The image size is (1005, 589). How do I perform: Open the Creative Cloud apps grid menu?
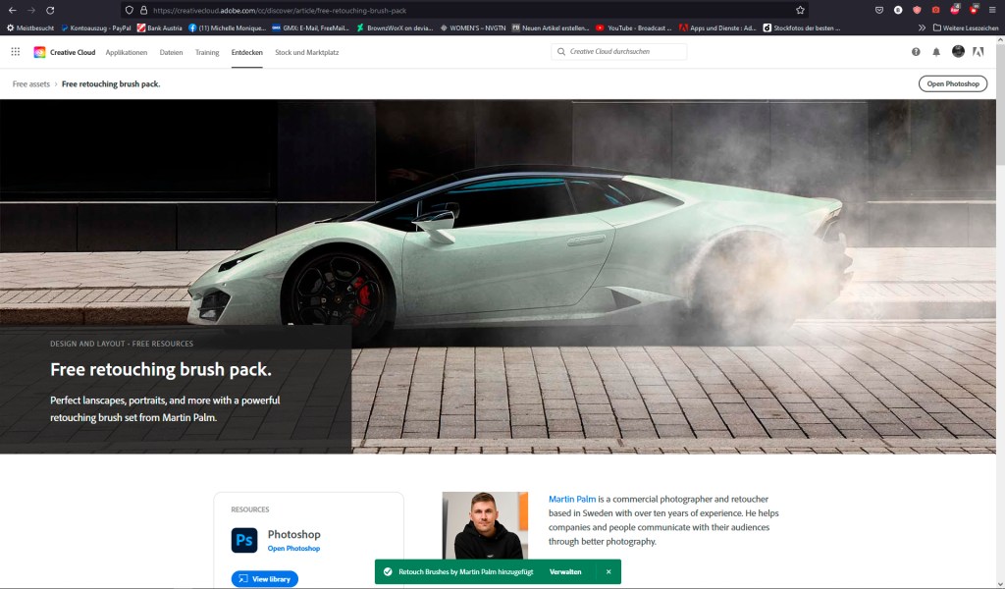(x=16, y=52)
